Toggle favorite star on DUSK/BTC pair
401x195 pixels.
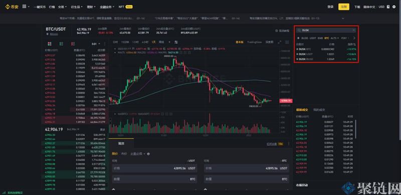[x=297, y=49]
